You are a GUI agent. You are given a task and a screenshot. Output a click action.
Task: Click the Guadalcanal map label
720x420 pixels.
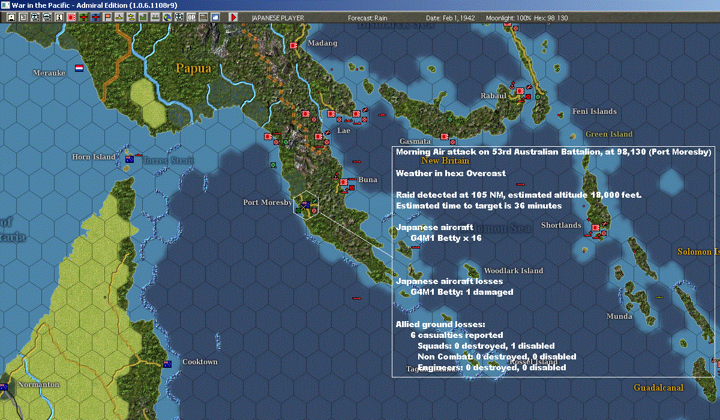click(658, 388)
